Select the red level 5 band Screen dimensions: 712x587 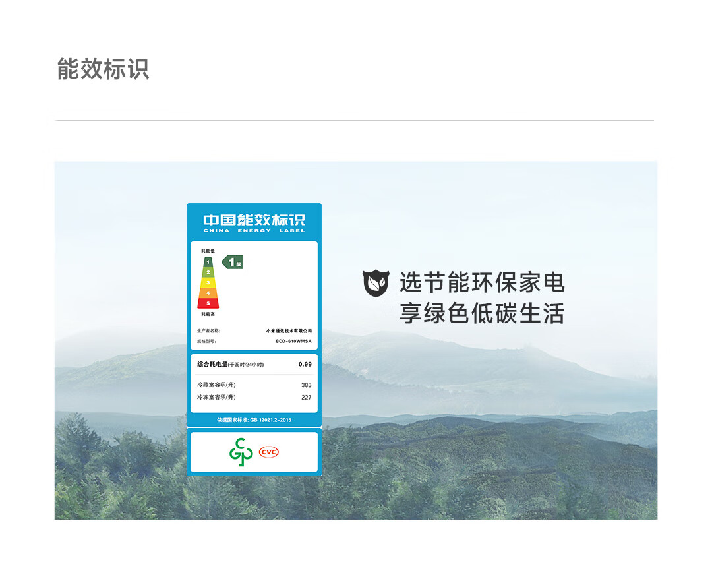tap(208, 303)
